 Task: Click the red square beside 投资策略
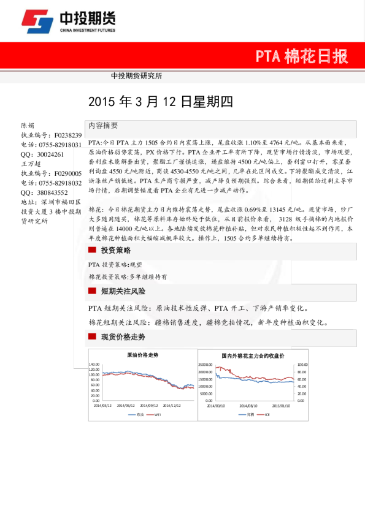coord(92,250)
